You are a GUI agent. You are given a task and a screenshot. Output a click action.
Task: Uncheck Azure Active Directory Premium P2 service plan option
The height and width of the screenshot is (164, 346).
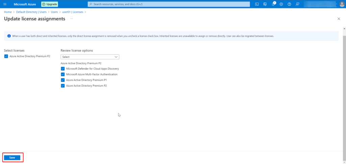coord(63,86)
